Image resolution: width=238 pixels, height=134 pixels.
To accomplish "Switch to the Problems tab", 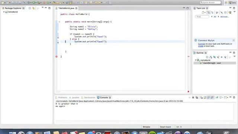I will pyautogui.click(x=61, y=98).
